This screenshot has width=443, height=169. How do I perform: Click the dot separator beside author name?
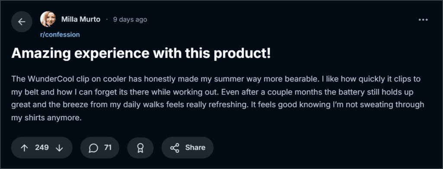click(x=107, y=19)
